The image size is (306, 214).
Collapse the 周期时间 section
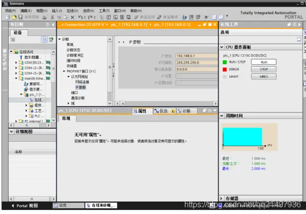pyautogui.click(x=222, y=116)
